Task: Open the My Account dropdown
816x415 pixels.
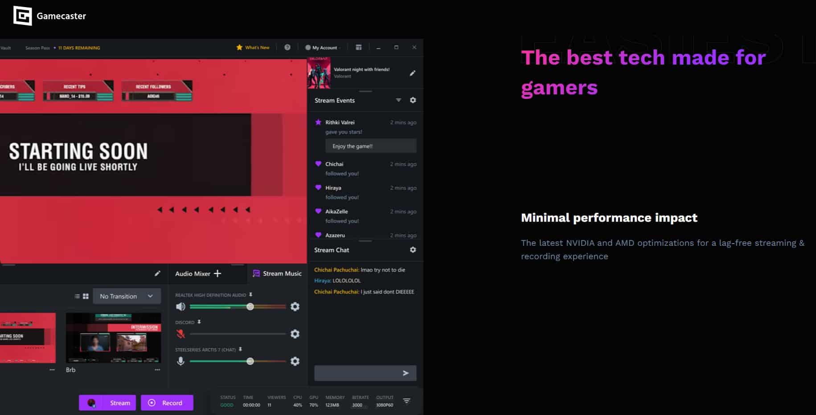Action: pyautogui.click(x=323, y=48)
